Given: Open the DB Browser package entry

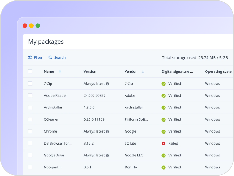Looking at the screenshot, I should point(58,143).
